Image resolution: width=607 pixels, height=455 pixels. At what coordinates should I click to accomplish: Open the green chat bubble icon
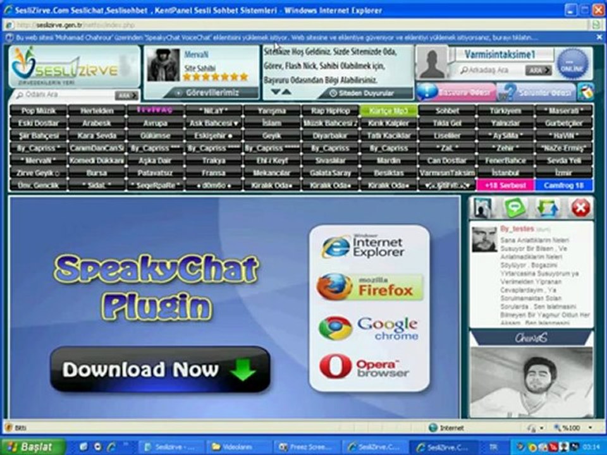[x=515, y=208]
